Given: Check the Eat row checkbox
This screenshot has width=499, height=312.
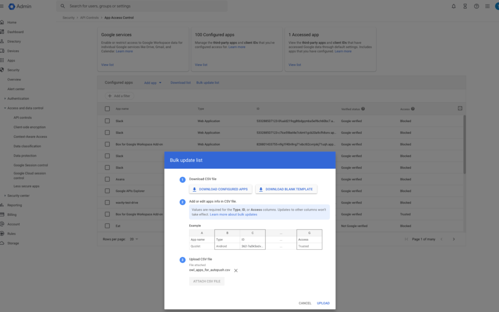Looking at the screenshot, I should point(107,226).
